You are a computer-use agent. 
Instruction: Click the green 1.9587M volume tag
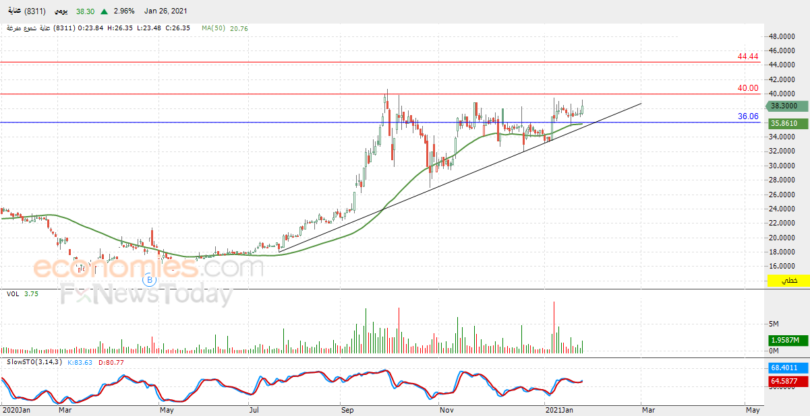pos(787,341)
